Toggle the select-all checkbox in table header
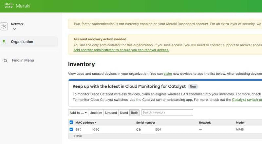 [71, 122]
